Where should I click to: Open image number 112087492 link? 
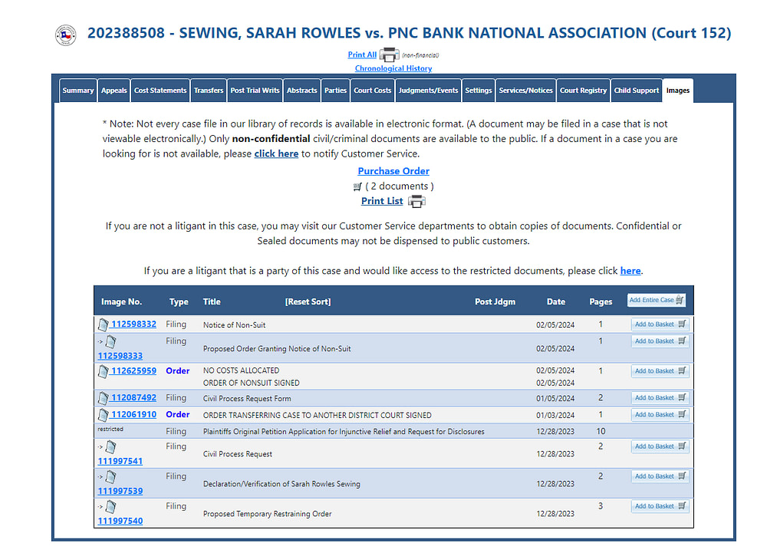133,398
